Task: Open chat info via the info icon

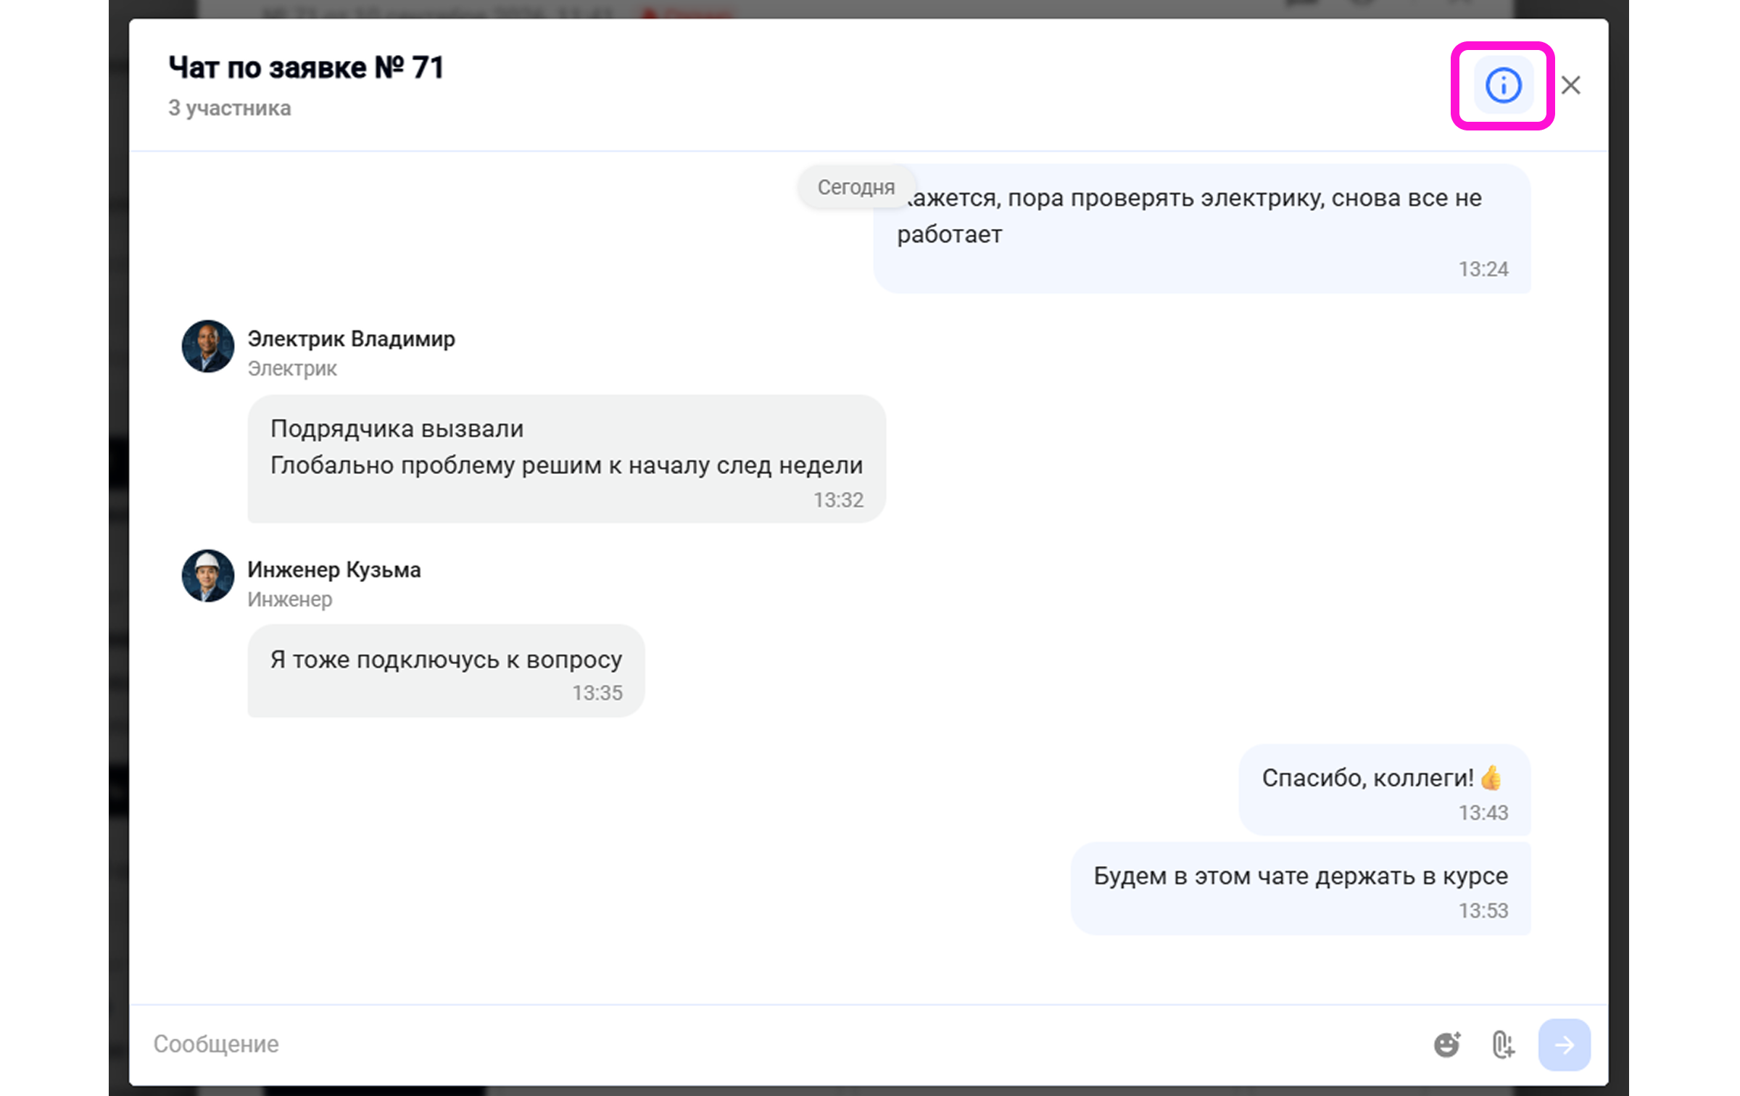Action: (1503, 86)
